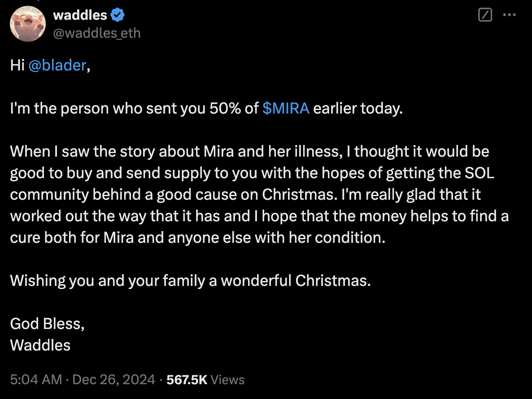Click the "cure both for Mira" line
532x399 pixels.
[197, 238]
